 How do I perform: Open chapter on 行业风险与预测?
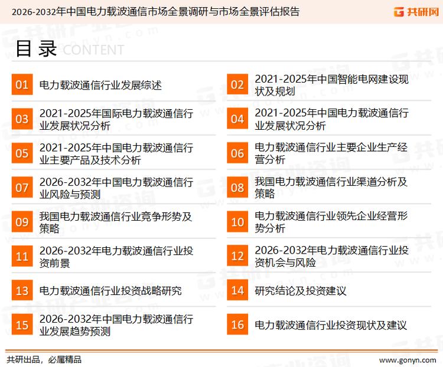(x=116, y=188)
